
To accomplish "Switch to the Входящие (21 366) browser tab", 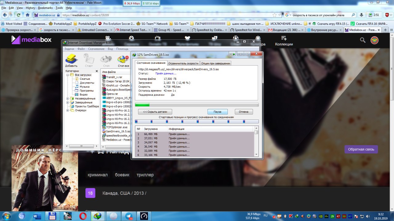I will click(x=286, y=30).
